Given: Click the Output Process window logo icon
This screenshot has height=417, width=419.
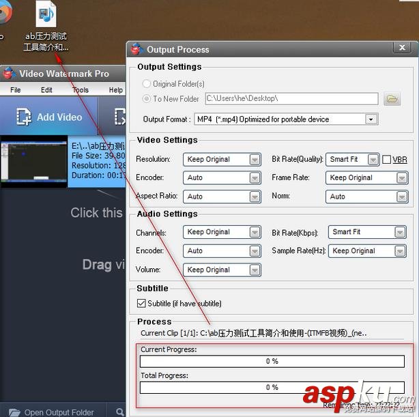Looking at the screenshot, I should (136, 49).
